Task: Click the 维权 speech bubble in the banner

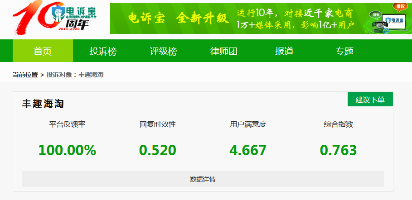Action: click(401, 7)
